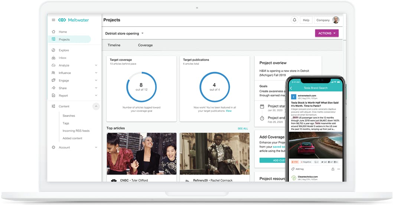Viewport: 394px width, 205px height.
Task: Tap the share icon on phone article
Action: [x=333, y=169]
